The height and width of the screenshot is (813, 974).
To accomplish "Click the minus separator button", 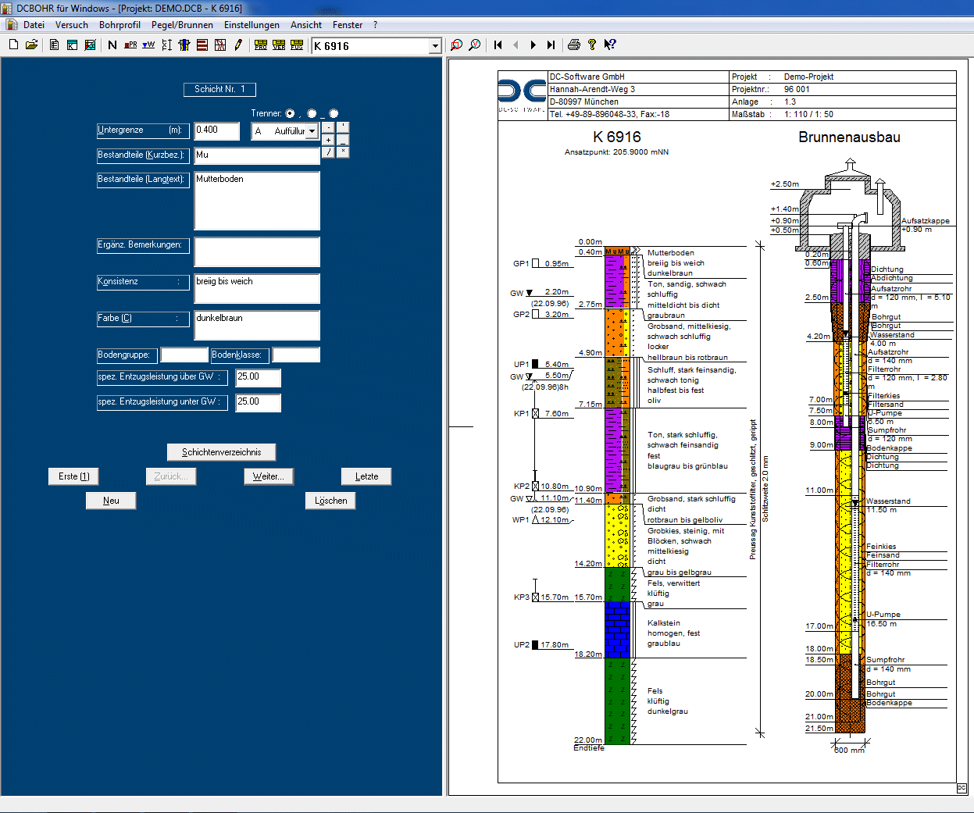I will click(x=328, y=127).
